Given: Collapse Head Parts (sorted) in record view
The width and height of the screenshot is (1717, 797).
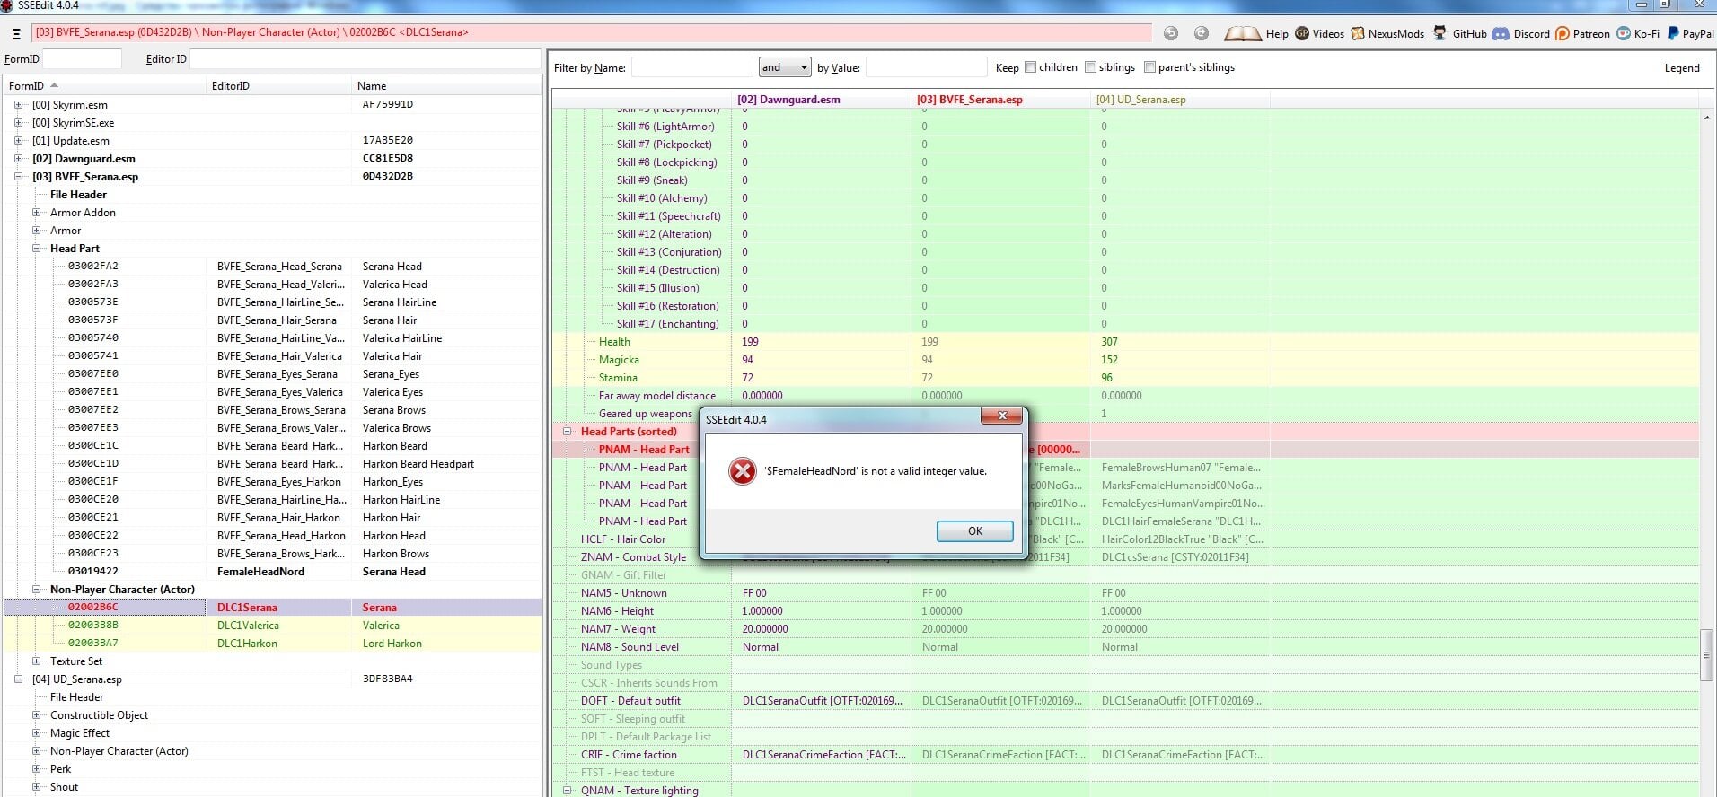Looking at the screenshot, I should [567, 432].
